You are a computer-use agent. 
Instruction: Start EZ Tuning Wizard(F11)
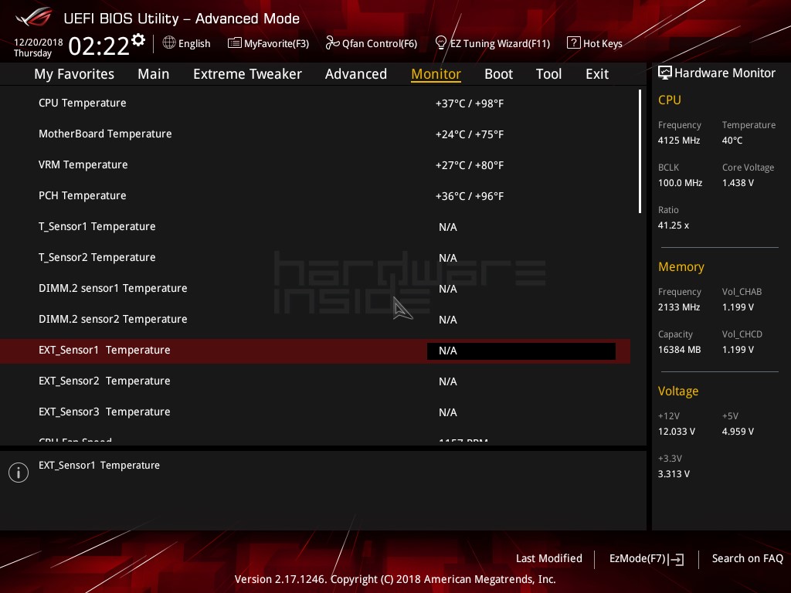tap(500, 43)
